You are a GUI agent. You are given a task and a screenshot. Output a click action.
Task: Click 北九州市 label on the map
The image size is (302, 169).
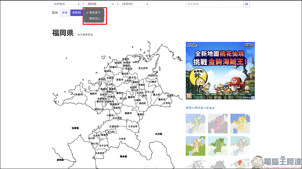pos(143,68)
